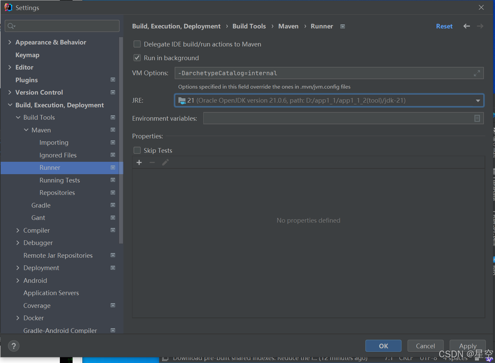Viewport: 495px width, 363px height.
Task: Click project-level icon beside Runner breadcrumb
Action: click(342, 26)
